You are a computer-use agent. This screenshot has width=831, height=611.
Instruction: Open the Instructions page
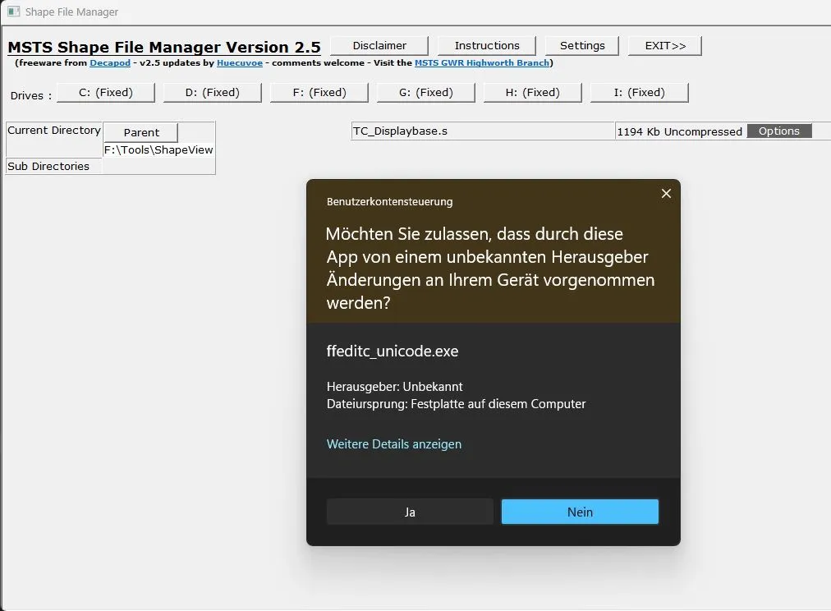tap(486, 45)
